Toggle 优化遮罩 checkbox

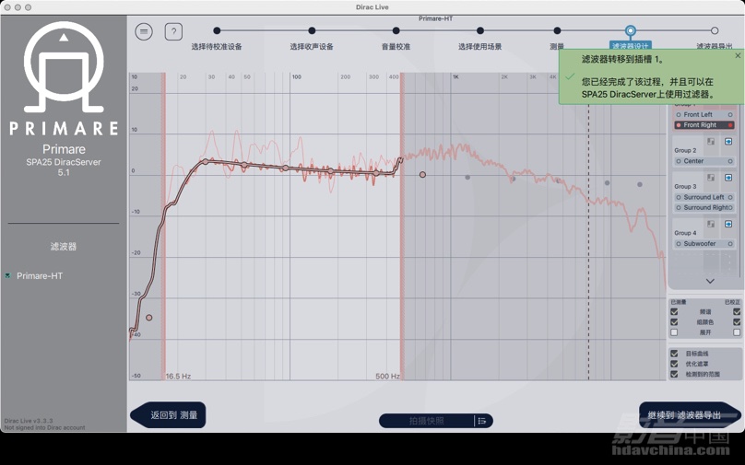click(x=674, y=364)
